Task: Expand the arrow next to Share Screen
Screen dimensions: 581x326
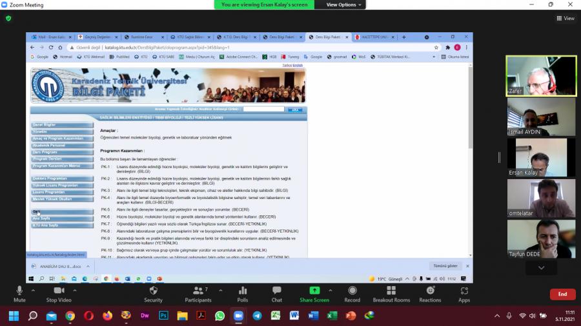Action: pos(330,291)
